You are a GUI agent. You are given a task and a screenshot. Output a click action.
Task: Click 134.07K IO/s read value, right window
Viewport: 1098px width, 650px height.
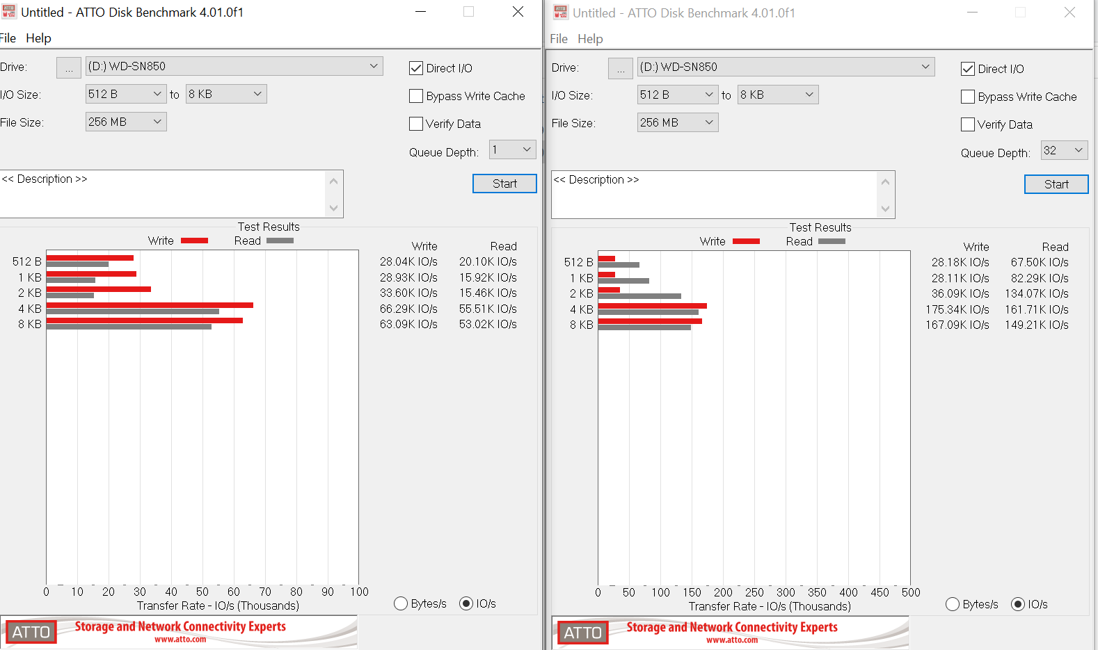tap(1036, 293)
